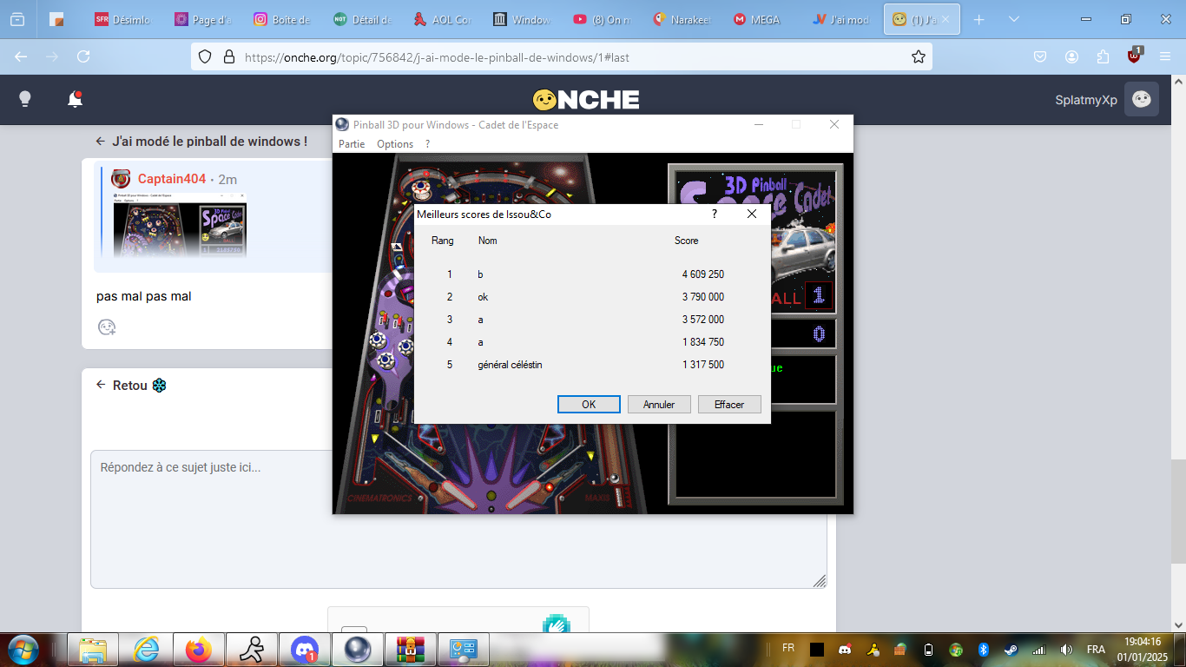Click the site padlock icon in address bar
Viewport: 1186px width, 667px height.
[x=229, y=56]
